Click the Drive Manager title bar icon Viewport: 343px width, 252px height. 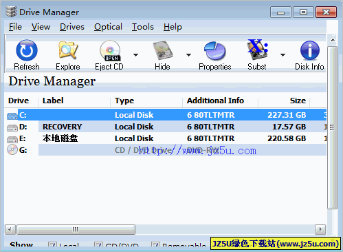coord(11,12)
